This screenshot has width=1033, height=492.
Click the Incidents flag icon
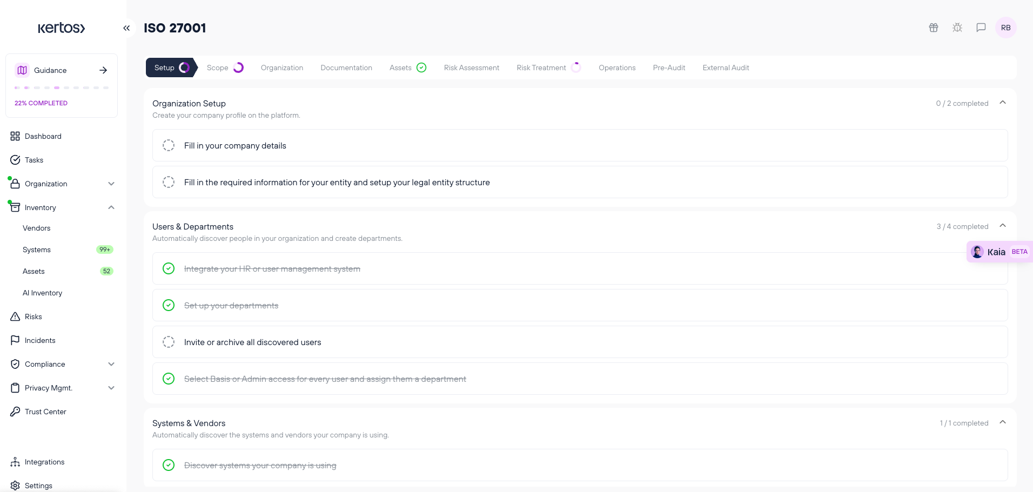pyautogui.click(x=15, y=340)
